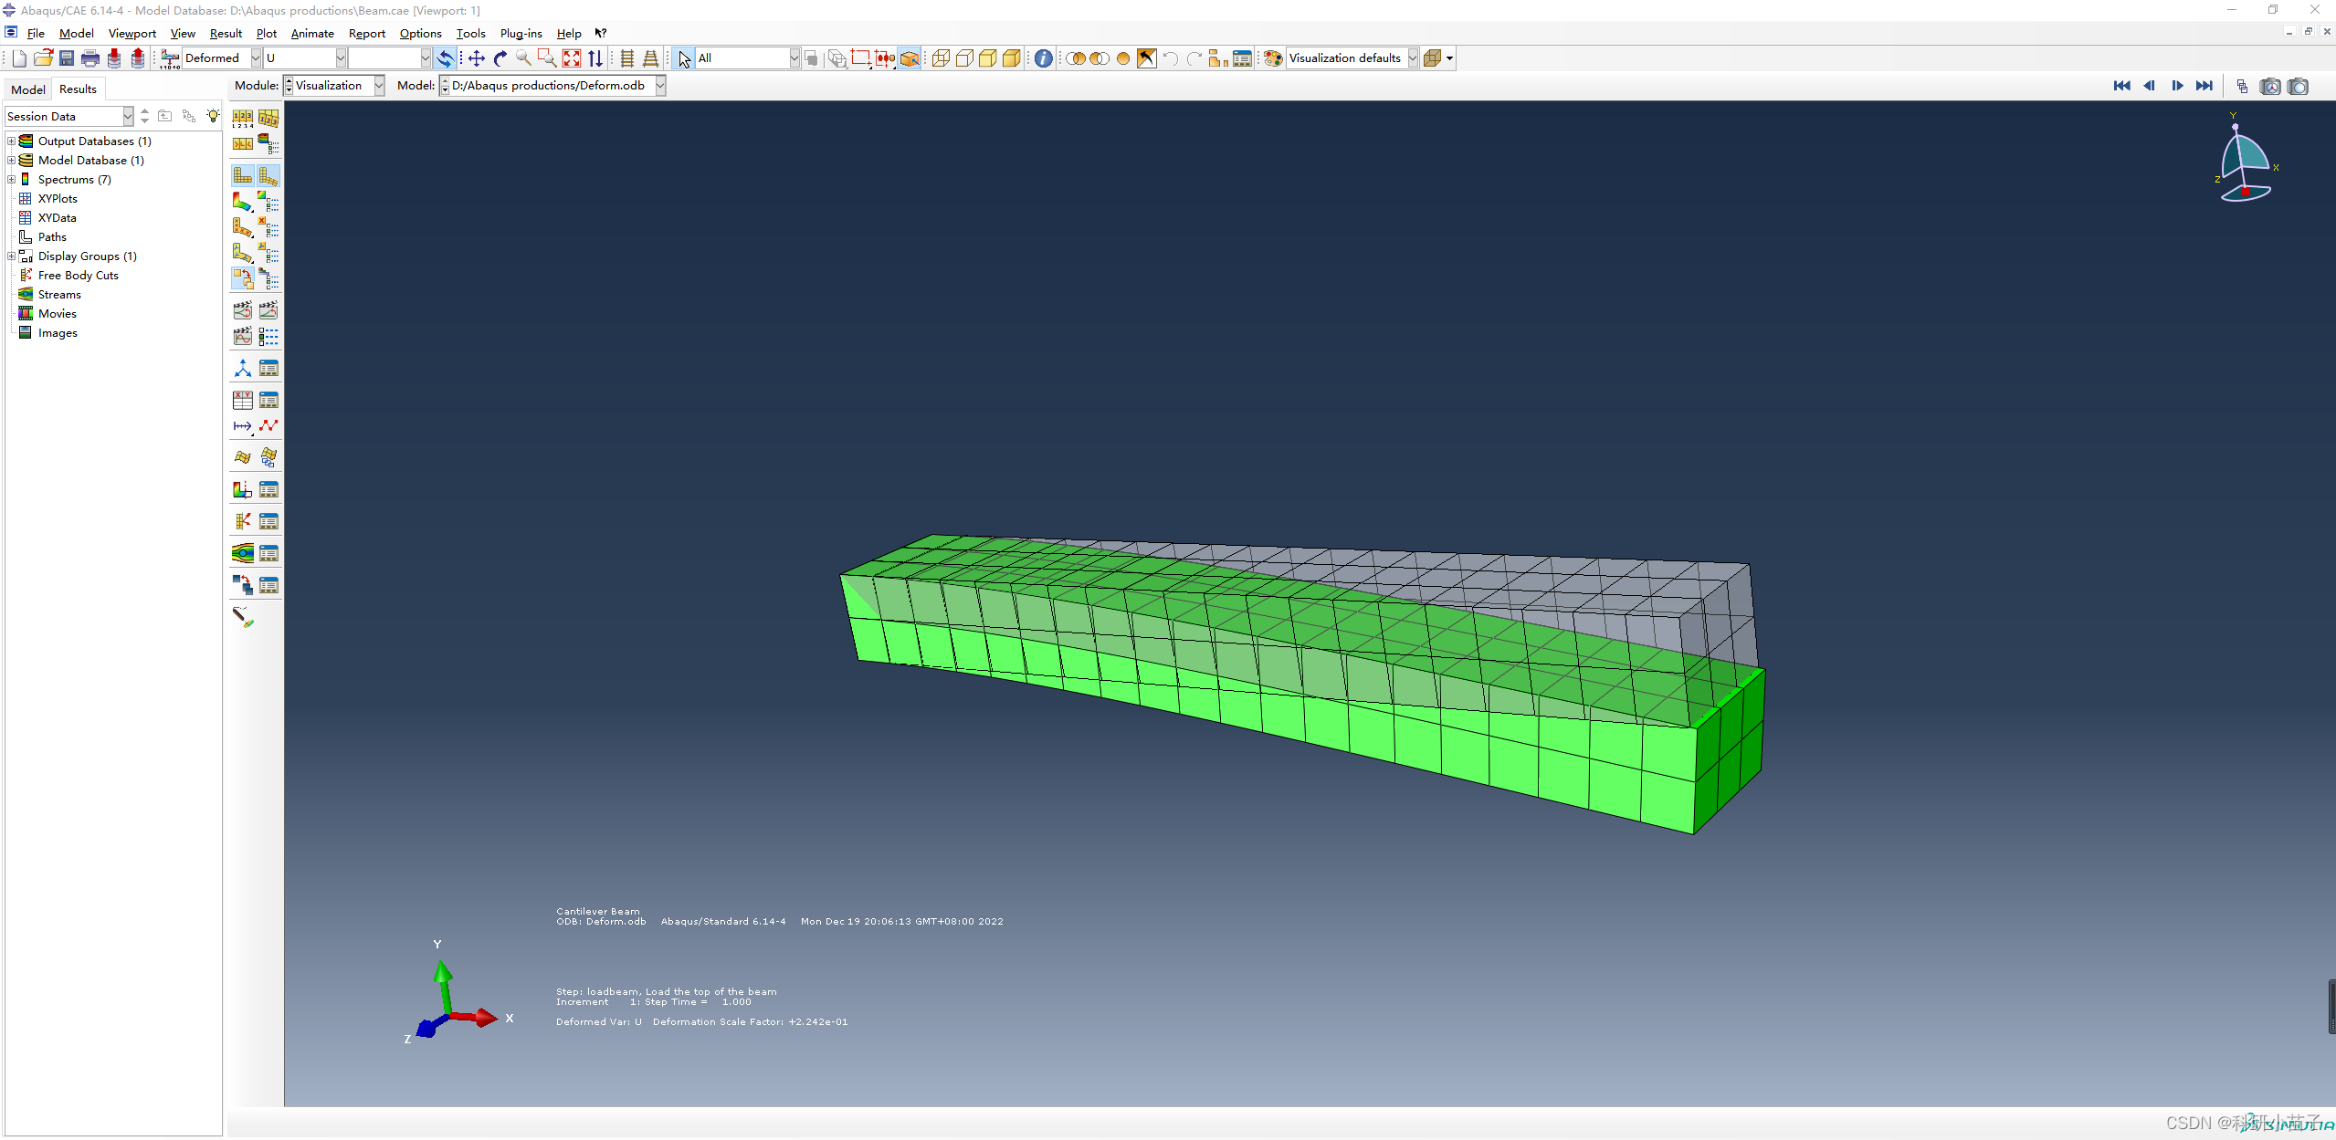Activate the Box Zoom tool
The image size is (2336, 1140).
click(546, 58)
